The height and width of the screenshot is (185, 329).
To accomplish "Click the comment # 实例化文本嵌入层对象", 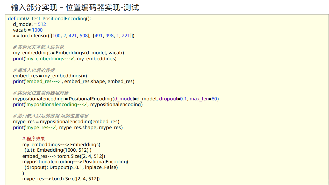I will pyautogui.click(x=39, y=47).
